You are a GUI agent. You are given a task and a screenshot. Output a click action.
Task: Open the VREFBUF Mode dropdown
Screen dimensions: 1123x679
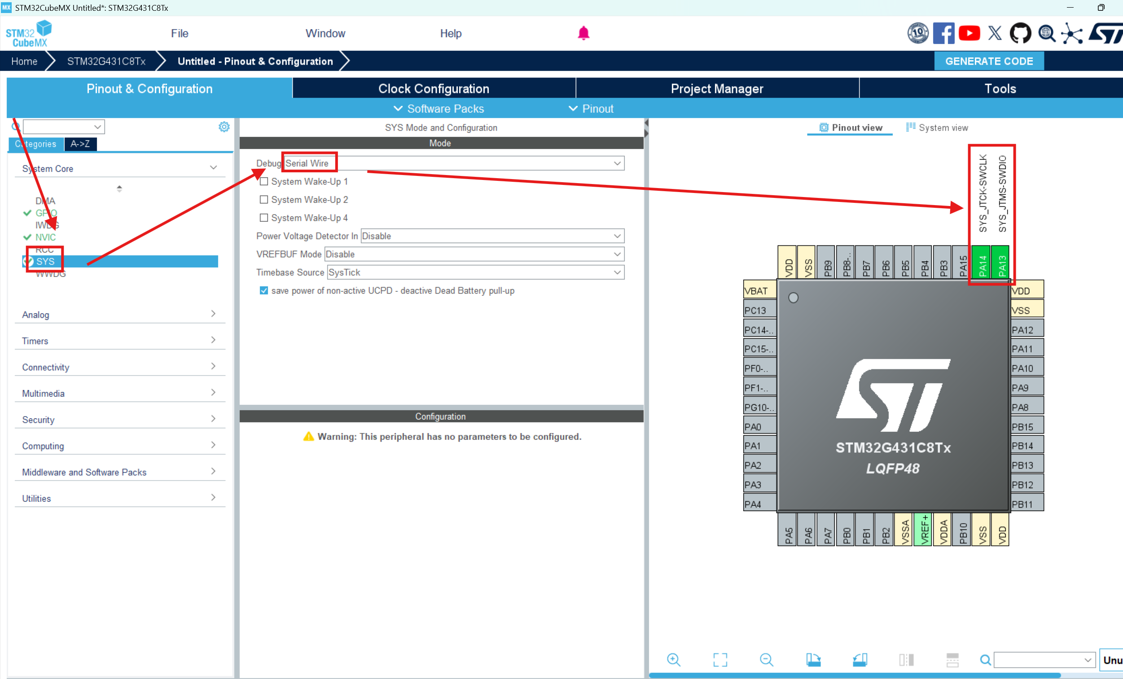tap(474, 254)
